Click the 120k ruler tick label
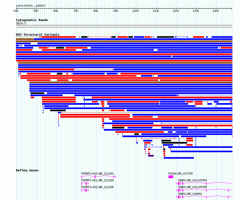This screenshot has height=200, width=240. coord(176,11)
